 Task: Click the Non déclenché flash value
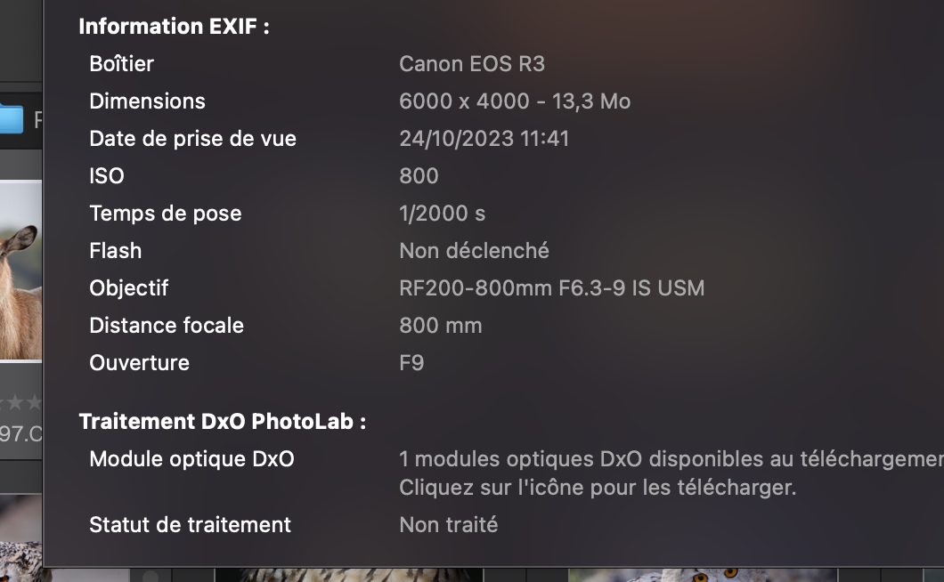(x=474, y=251)
